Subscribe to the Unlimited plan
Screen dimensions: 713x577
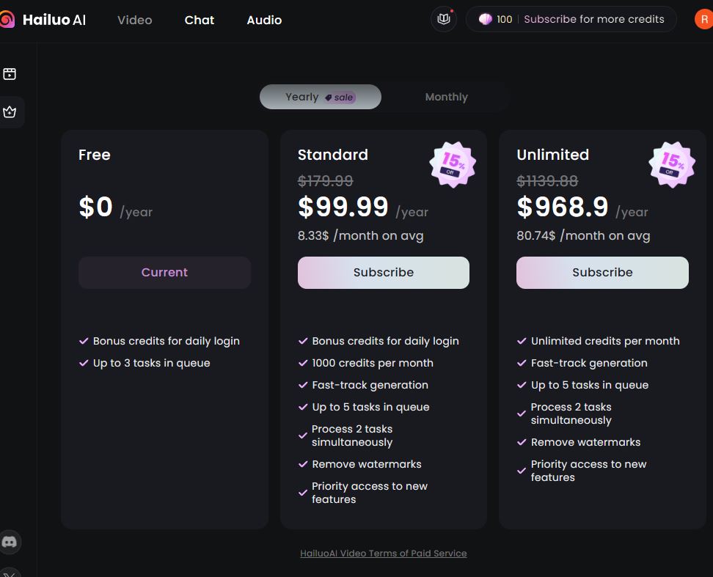click(x=602, y=272)
